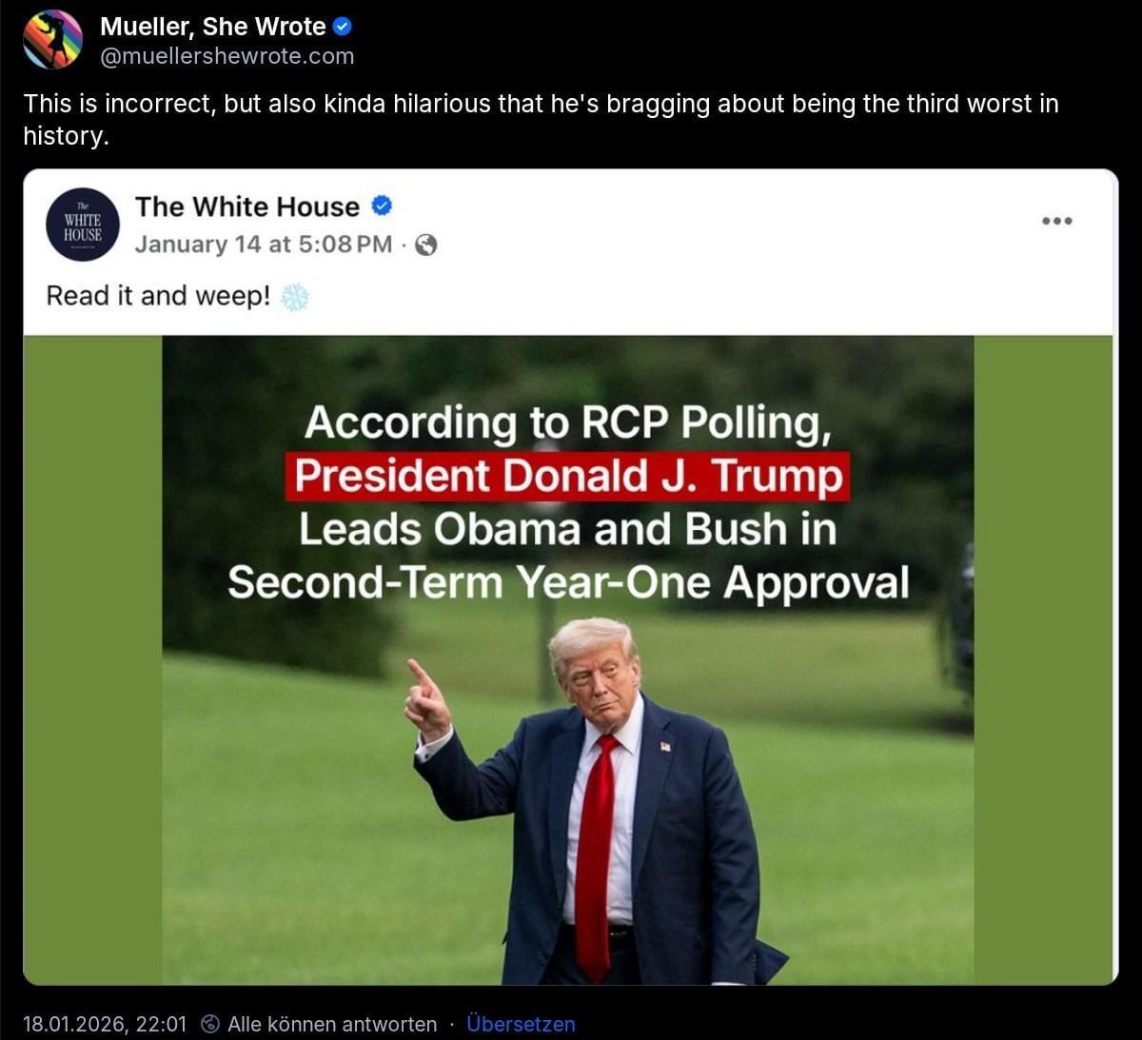
Task: Open the White House round logo avatar
Action: (x=83, y=225)
